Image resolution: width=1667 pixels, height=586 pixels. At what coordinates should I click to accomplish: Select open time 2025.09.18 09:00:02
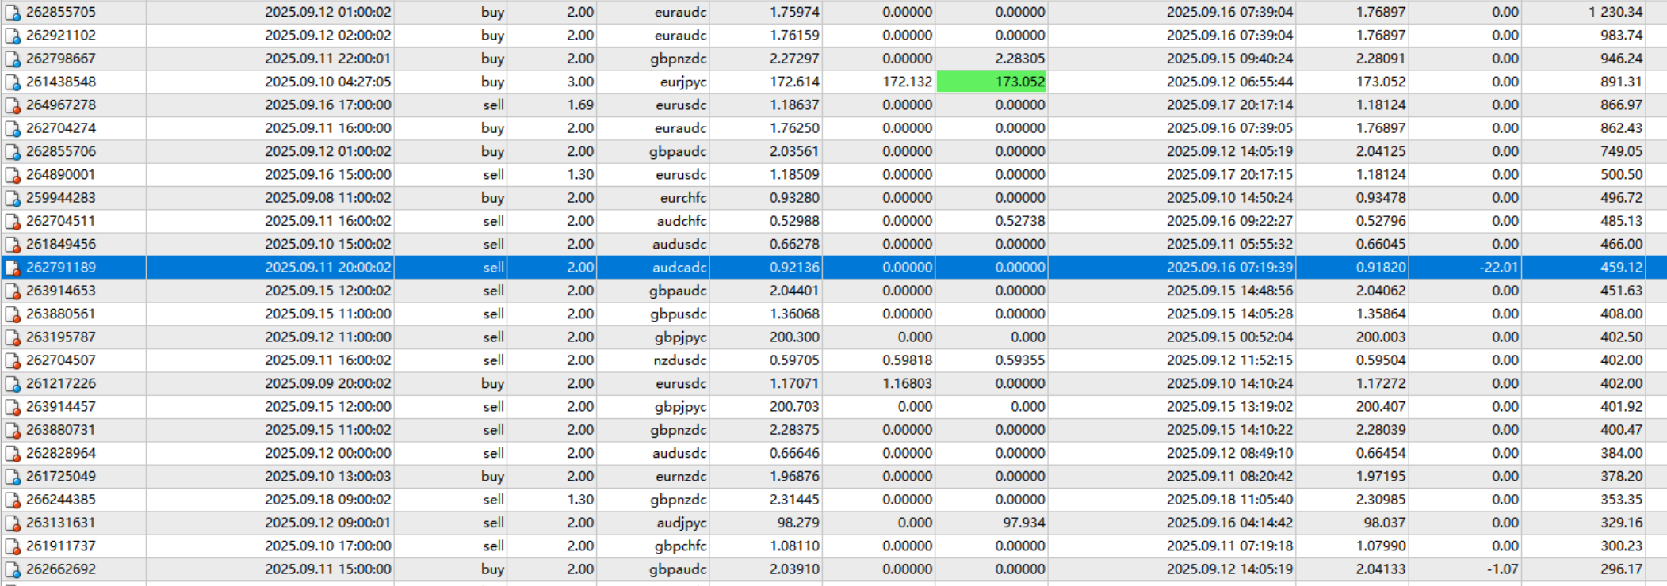coord(328,500)
